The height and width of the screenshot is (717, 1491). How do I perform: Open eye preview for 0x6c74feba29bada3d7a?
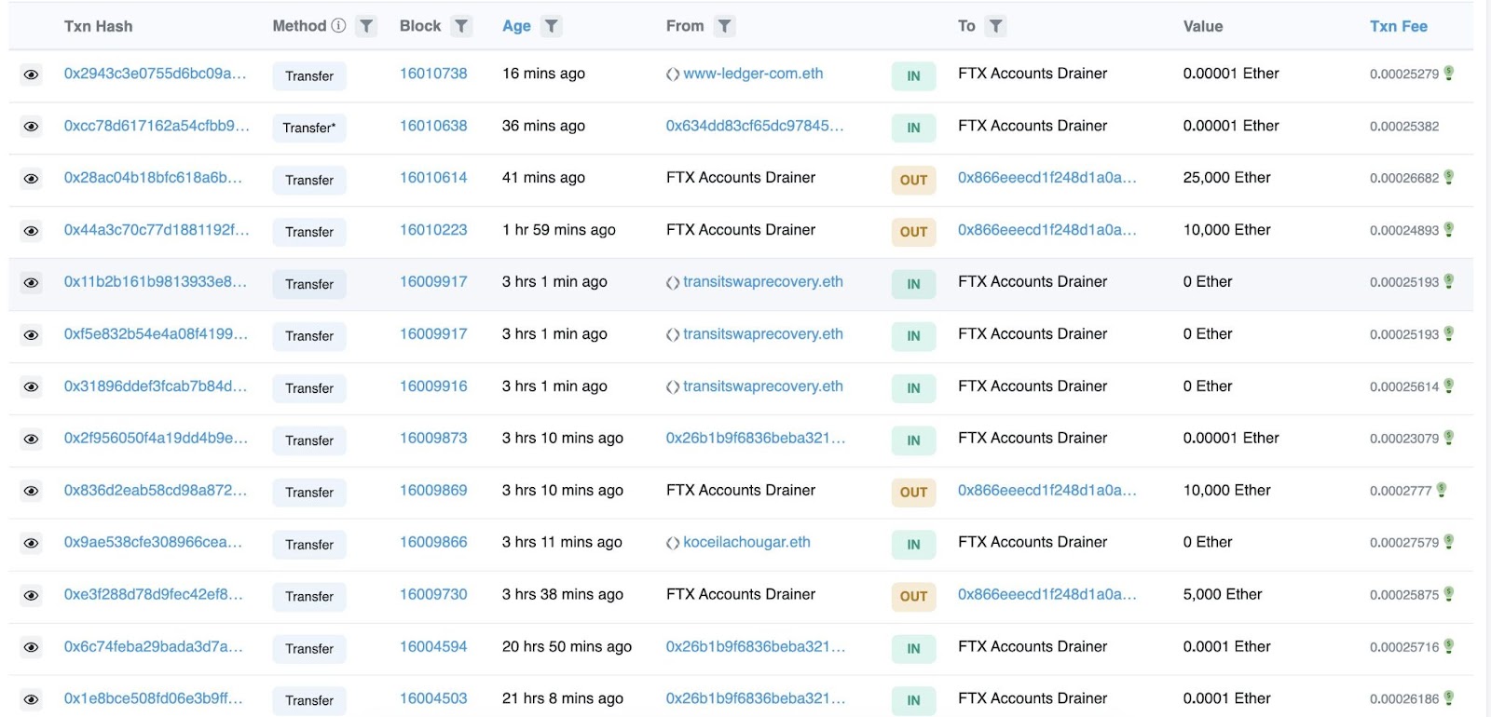[x=31, y=648]
